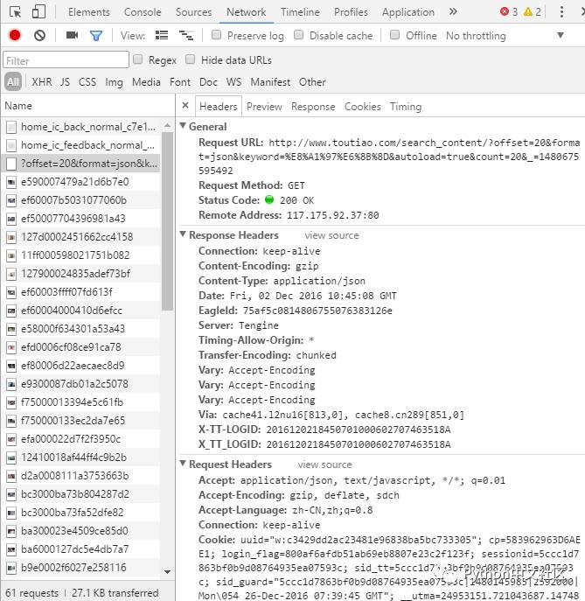
Task: View source of Request Headers
Action: [x=325, y=465]
